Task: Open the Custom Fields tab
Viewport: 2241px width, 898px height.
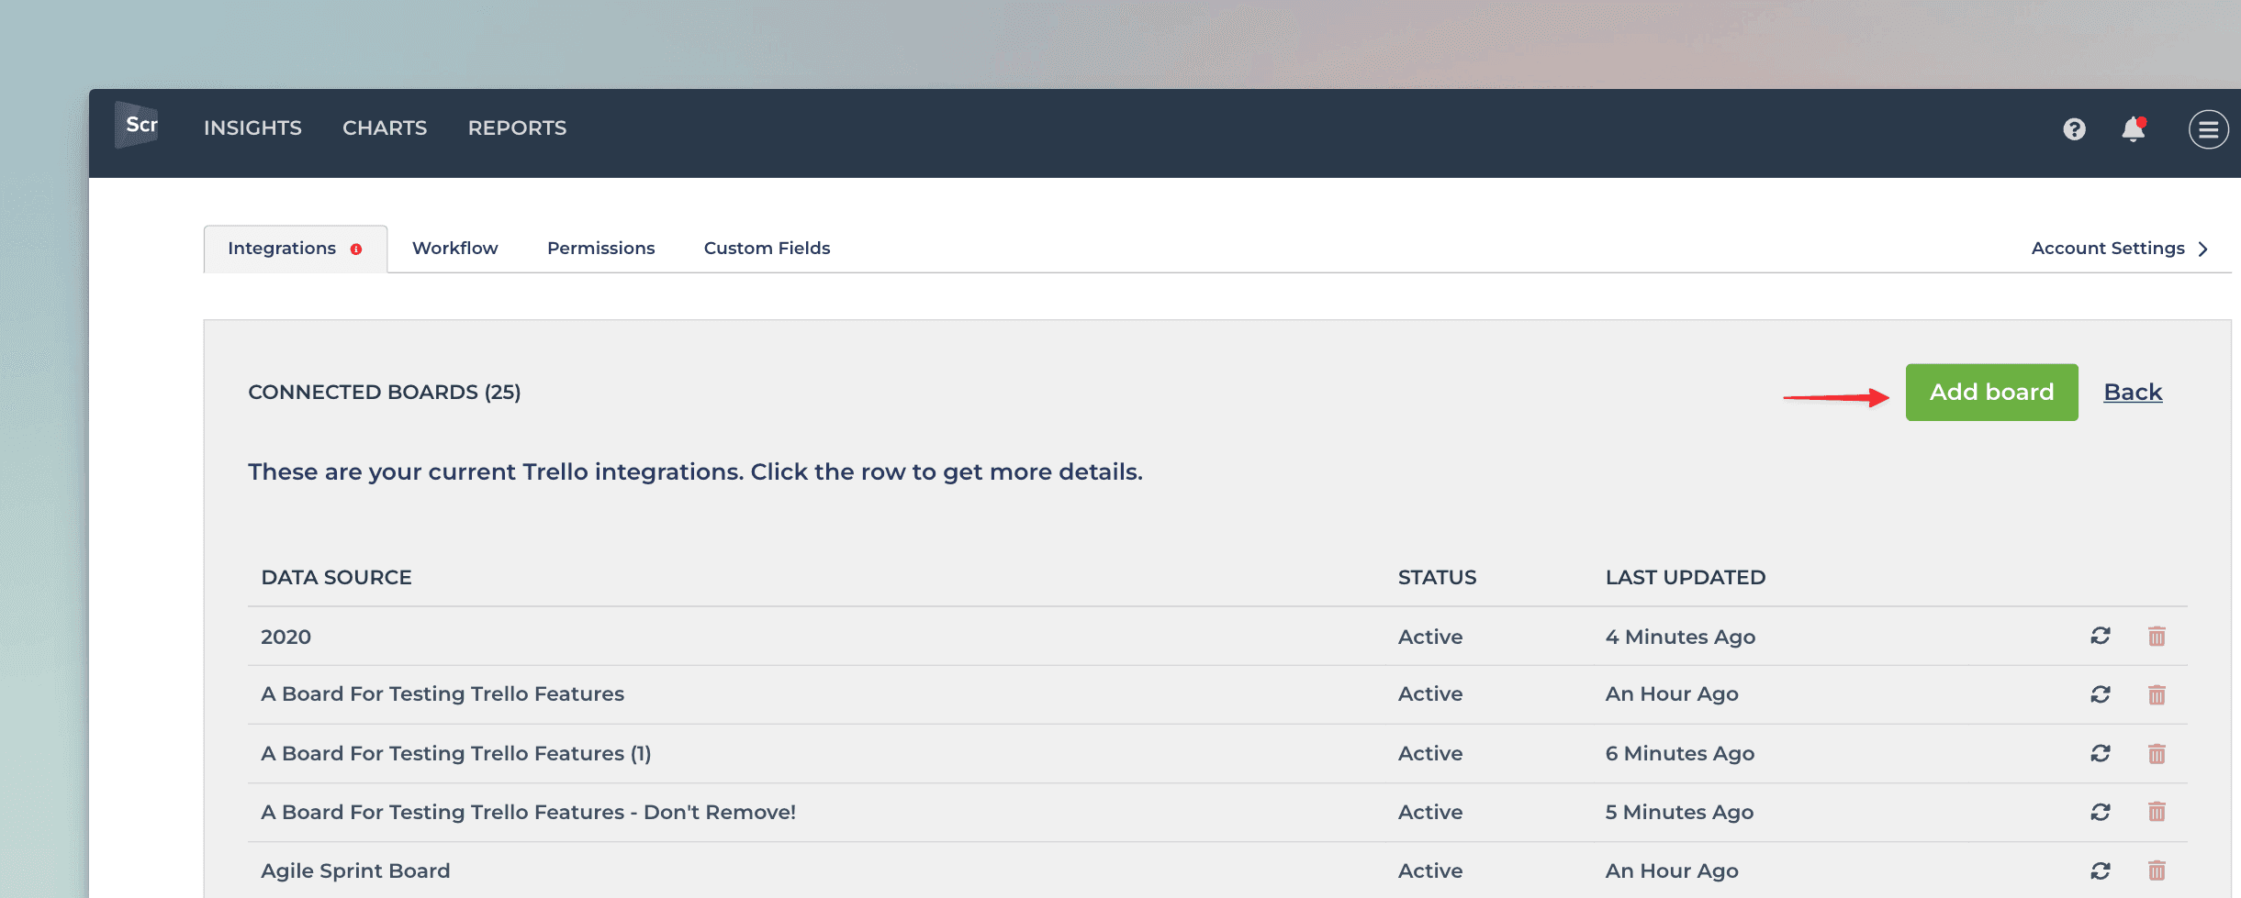Action: [767, 249]
